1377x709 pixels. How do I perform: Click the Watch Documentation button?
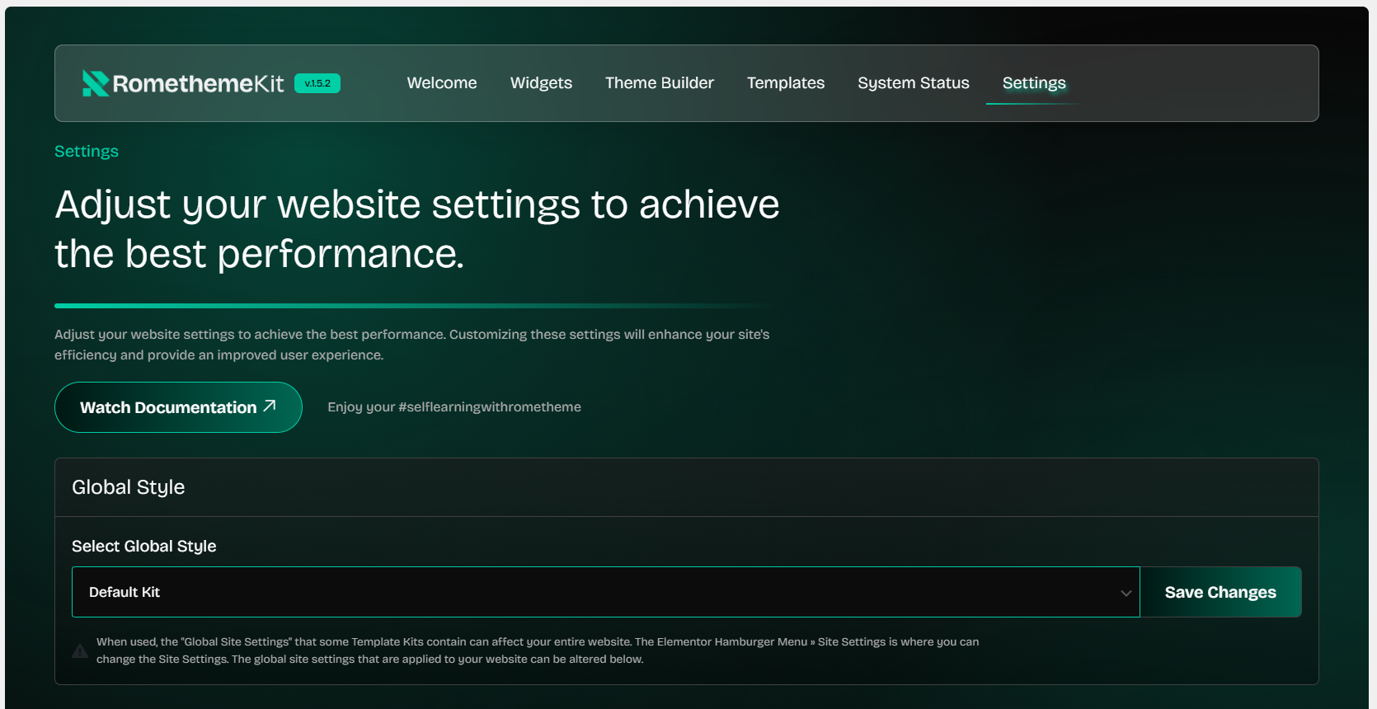pyautogui.click(x=178, y=407)
